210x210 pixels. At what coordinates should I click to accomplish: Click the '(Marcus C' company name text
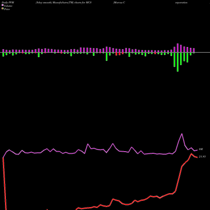(x=119, y=3)
